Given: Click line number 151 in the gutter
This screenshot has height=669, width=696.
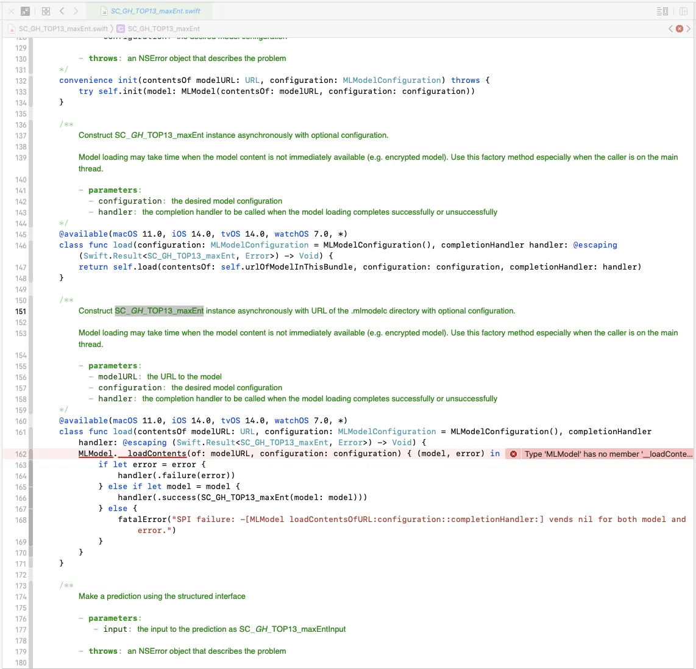Looking at the screenshot, I should point(21,312).
